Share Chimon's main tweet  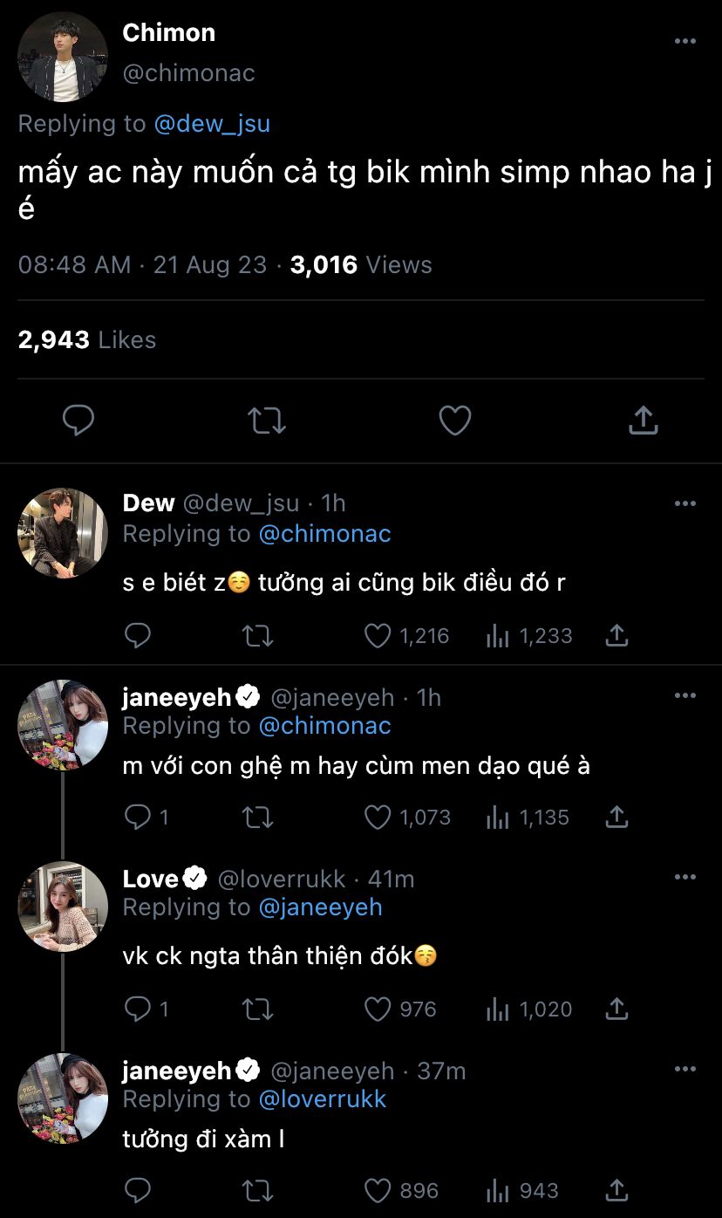[x=643, y=421]
